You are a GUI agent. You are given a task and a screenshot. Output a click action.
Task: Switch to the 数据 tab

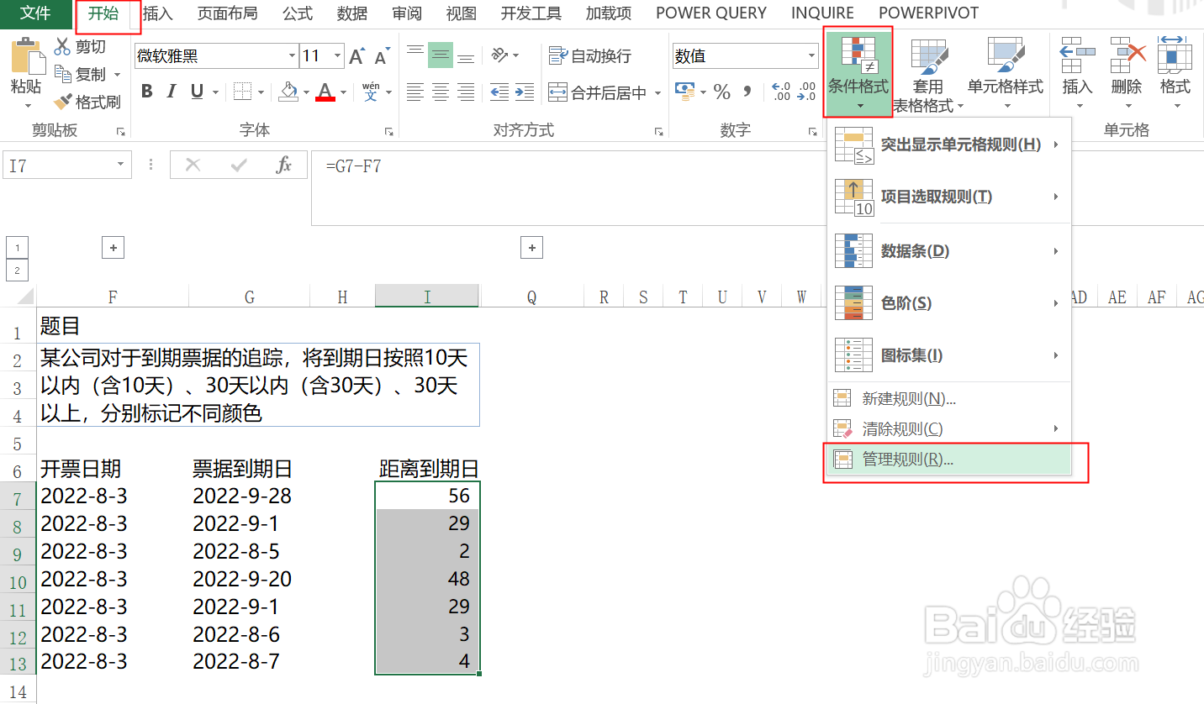click(352, 13)
